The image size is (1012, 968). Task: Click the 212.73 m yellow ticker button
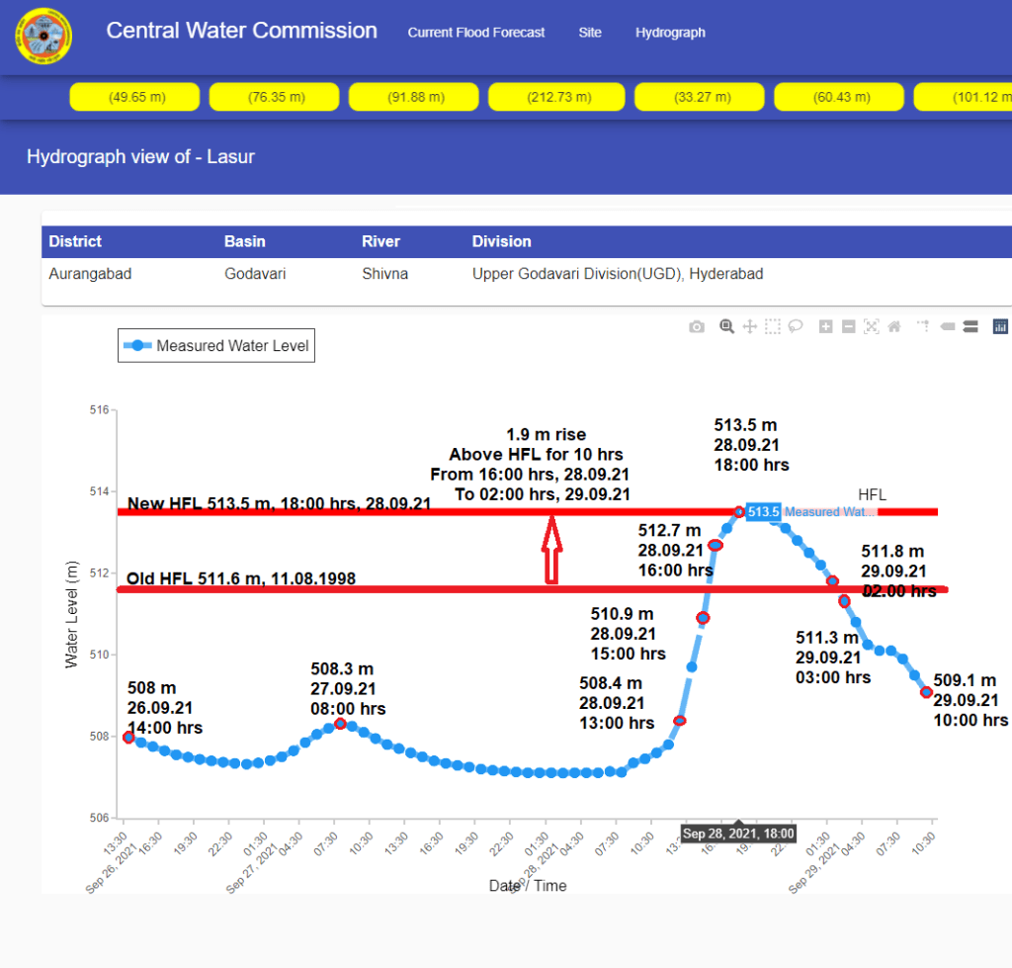pyautogui.click(x=557, y=97)
